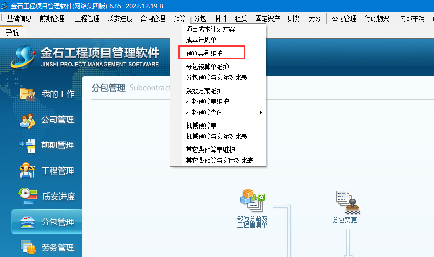Open 部位分解及工程量清单 workflow icon
The width and height of the screenshot is (434, 257).
(x=252, y=200)
